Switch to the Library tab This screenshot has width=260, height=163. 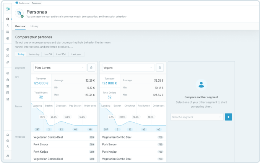34,26
